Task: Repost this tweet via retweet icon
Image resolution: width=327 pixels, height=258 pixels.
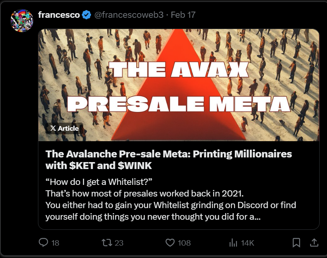Action: (107, 243)
